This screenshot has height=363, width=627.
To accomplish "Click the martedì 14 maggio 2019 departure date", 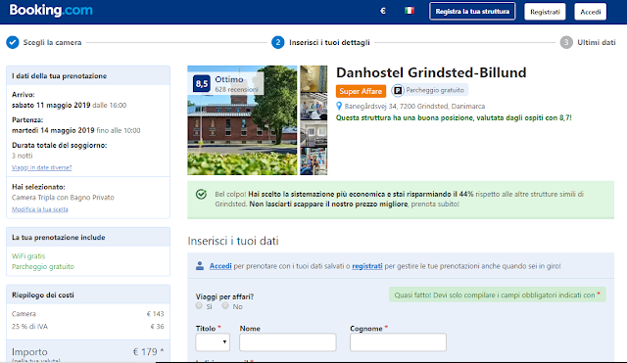I will click(53, 130).
